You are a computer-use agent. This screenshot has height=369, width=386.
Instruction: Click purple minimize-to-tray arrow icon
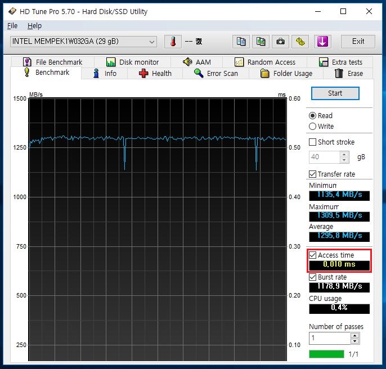pos(322,42)
